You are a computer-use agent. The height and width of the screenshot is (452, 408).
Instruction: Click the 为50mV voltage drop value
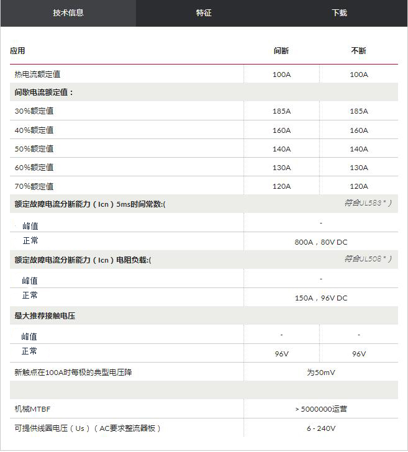click(320, 373)
